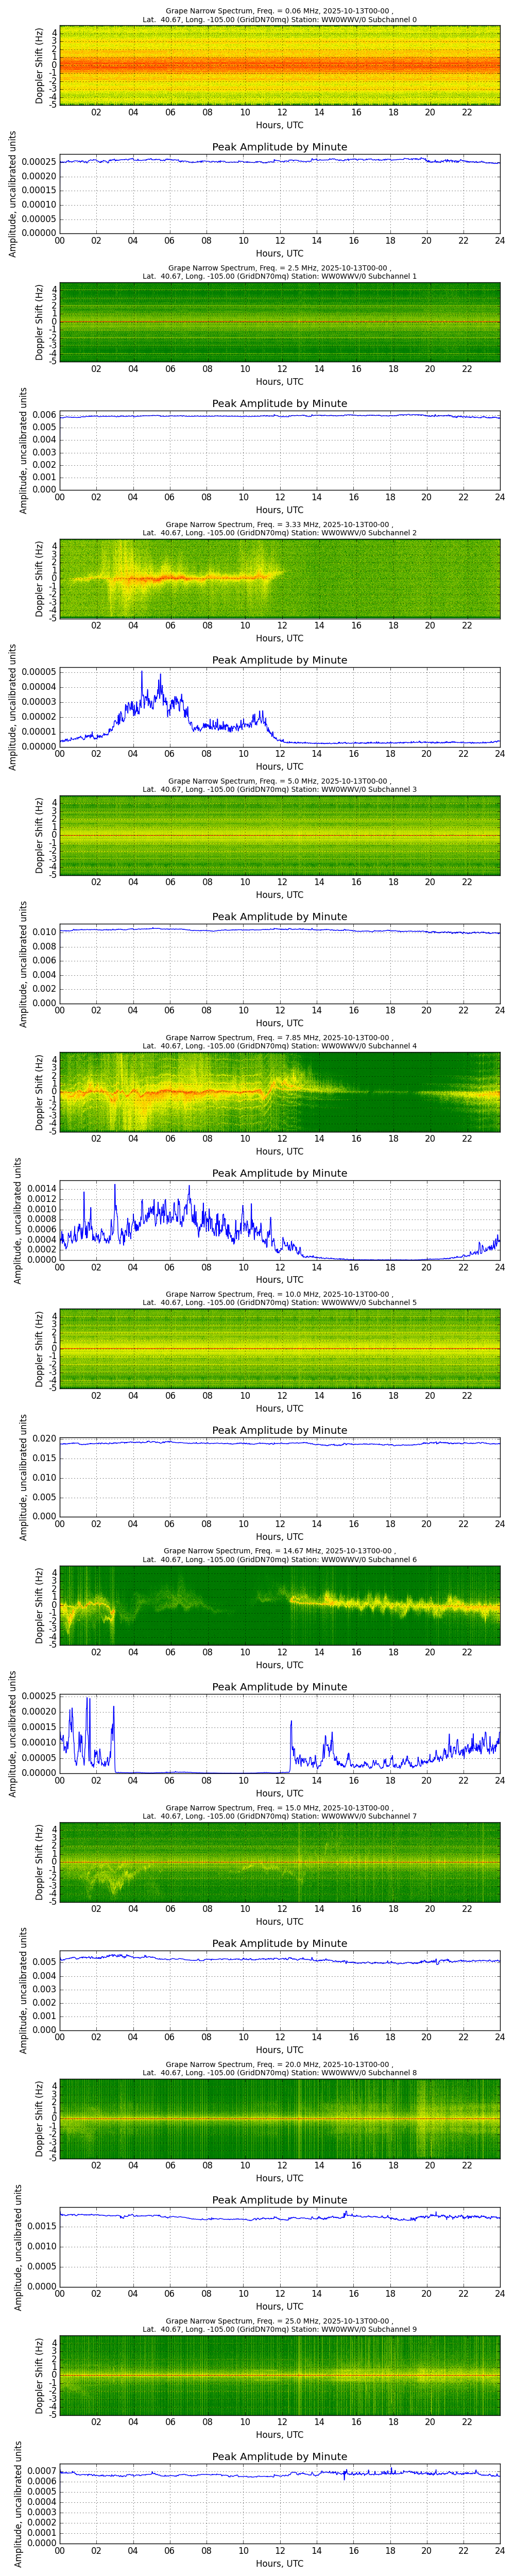Click the amplitude chart under 7.85 MHz spectrogram
The height and width of the screenshot is (2576, 515).
click(x=279, y=1220)
